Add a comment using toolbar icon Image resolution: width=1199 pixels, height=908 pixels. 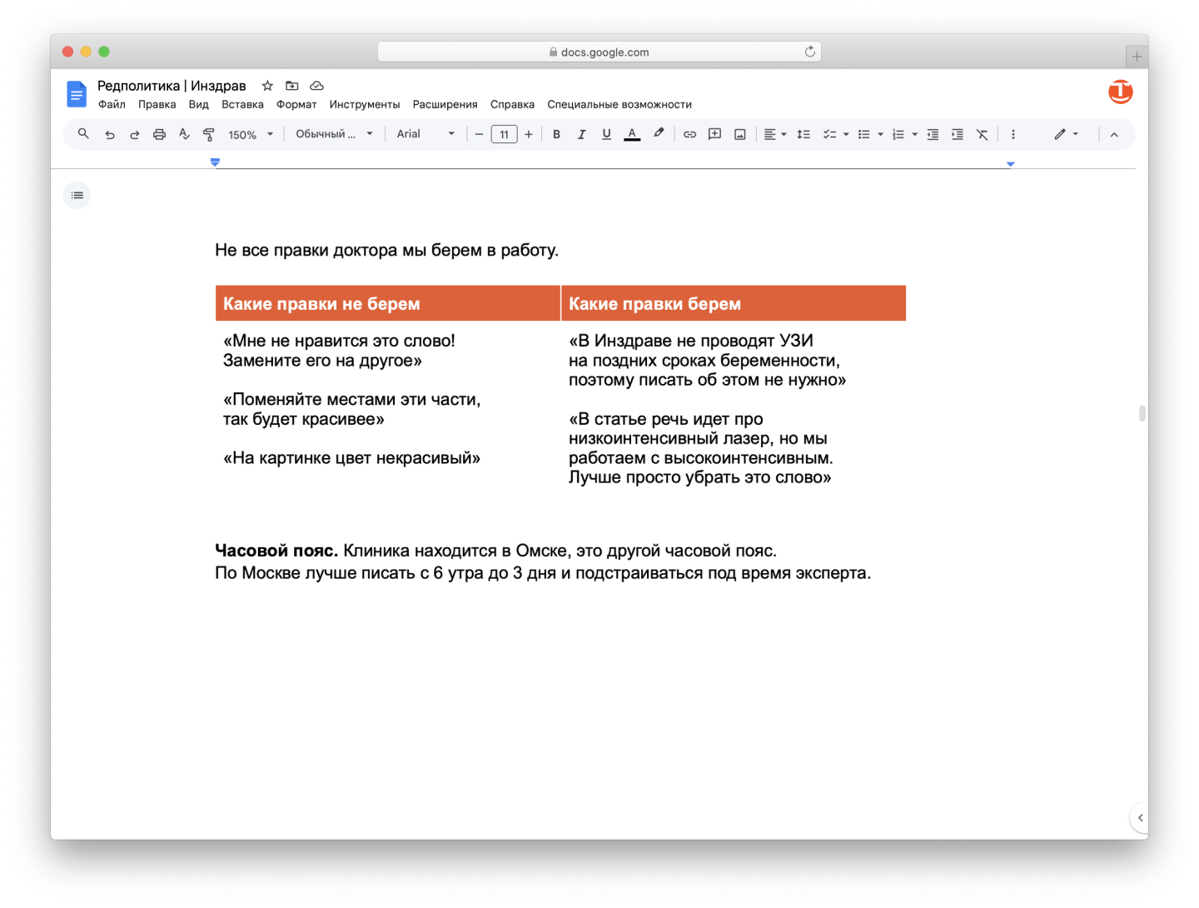tap(714, 134)
